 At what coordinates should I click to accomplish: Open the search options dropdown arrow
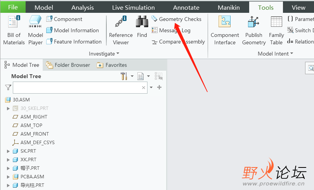(x=151, y=87)
